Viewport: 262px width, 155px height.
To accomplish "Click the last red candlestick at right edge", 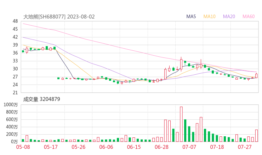I will pos(256,76).
